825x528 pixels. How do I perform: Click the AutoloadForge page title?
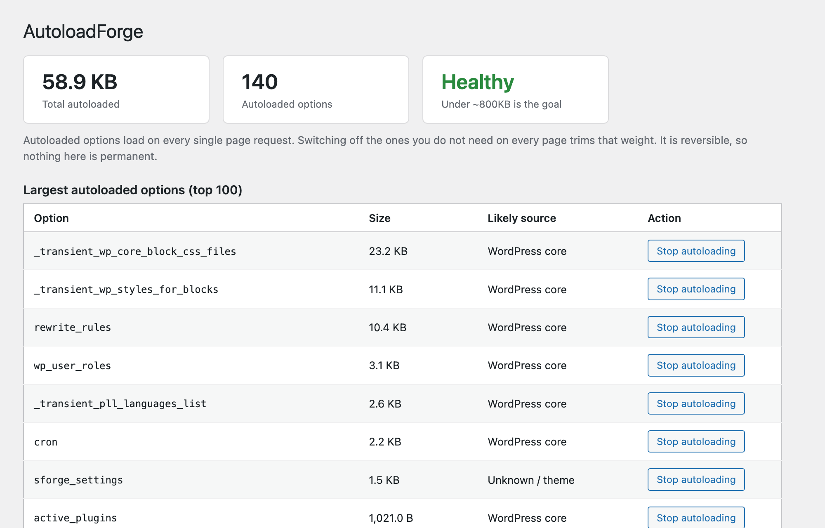[x=83, y=32]
